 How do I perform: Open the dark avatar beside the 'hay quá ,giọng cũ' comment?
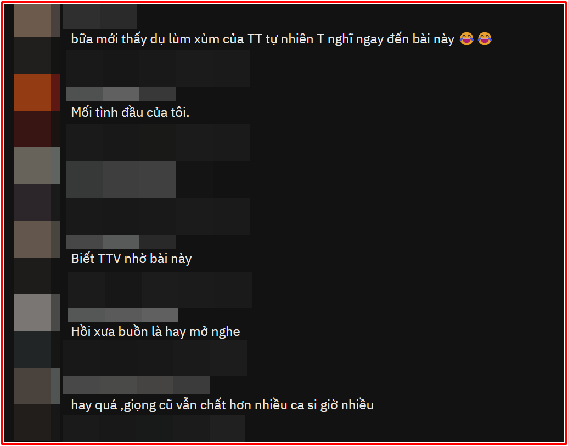tap(37, 386)
